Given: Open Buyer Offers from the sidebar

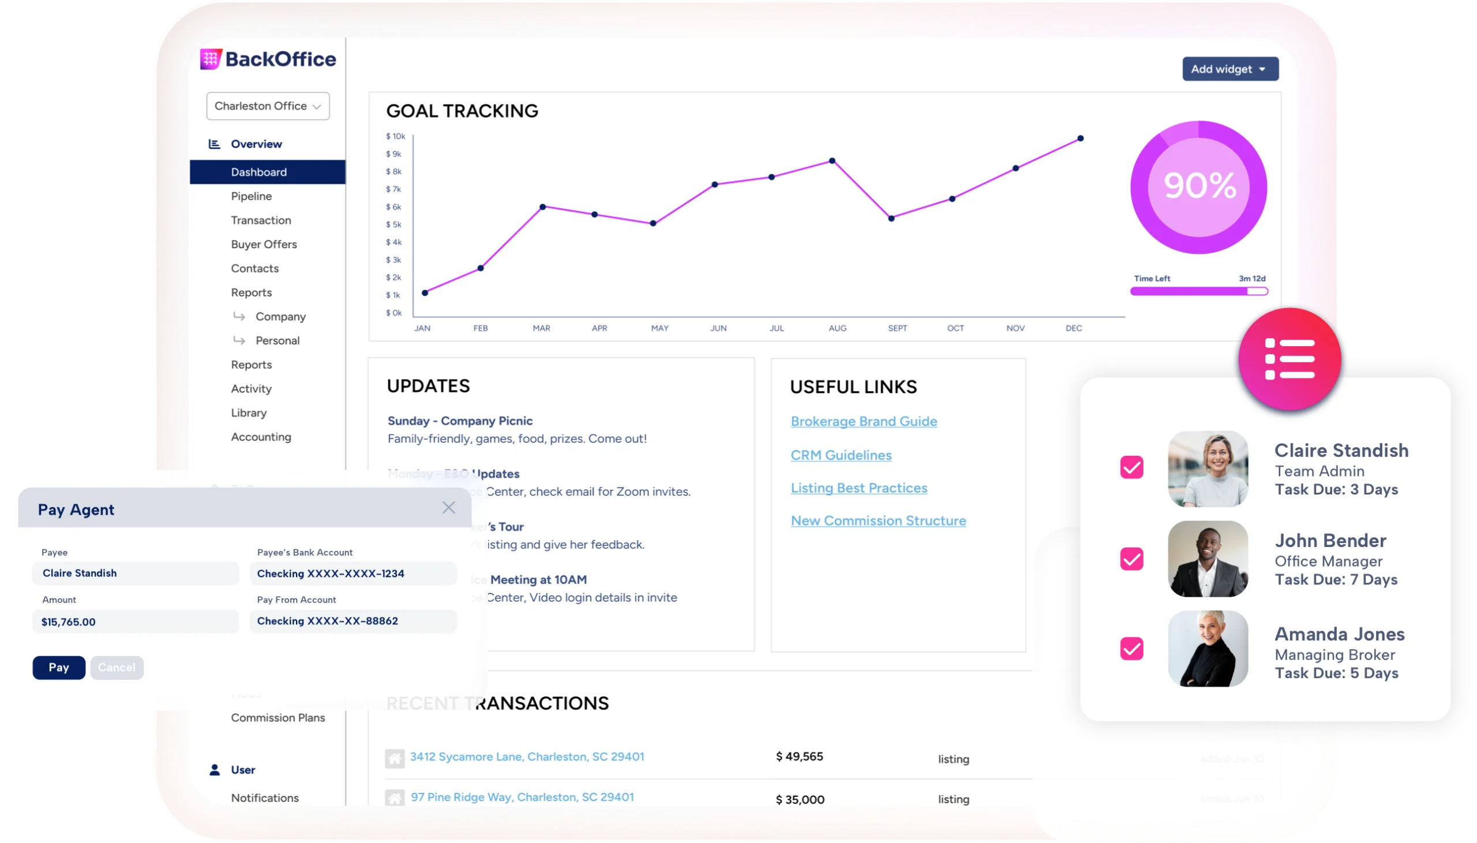Looking at the screenshot, I should coord(264,244).
